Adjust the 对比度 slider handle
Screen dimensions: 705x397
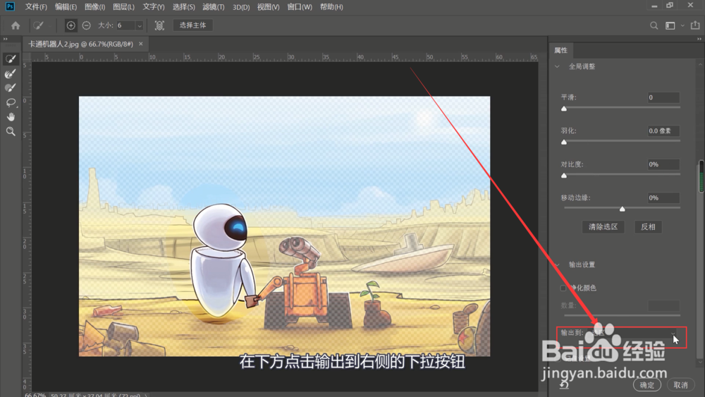click(564, 176)
